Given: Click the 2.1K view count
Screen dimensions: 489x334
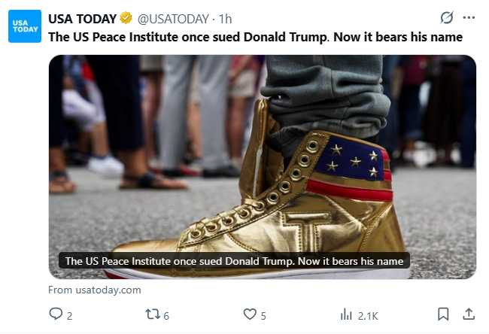Looking at the screenshot, I should coord(366,315).
